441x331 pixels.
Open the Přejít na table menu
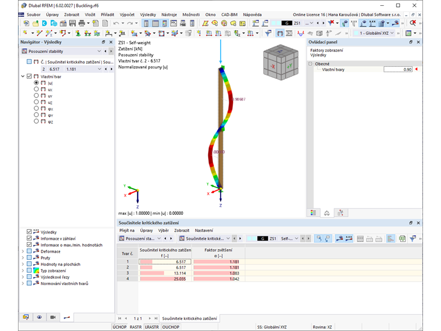coord(127,231)
